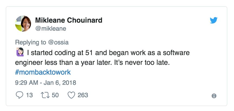
Task: Click the Twitter bird logo
Action: point(213,20)
